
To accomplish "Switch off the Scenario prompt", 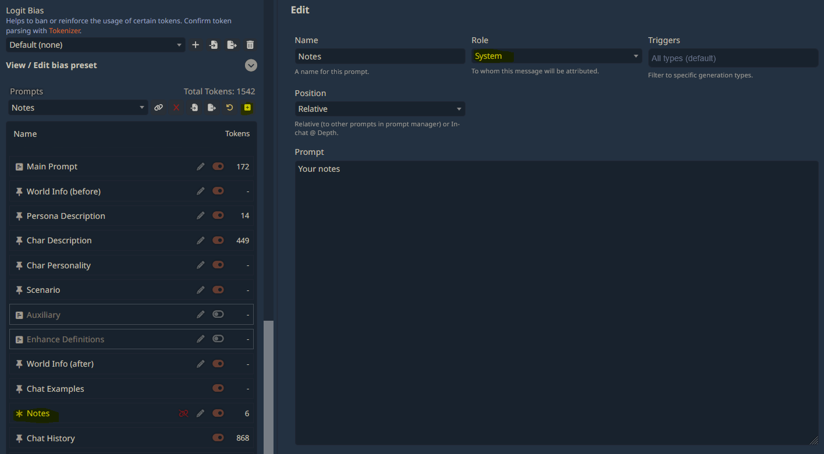I will click(218, 290).
